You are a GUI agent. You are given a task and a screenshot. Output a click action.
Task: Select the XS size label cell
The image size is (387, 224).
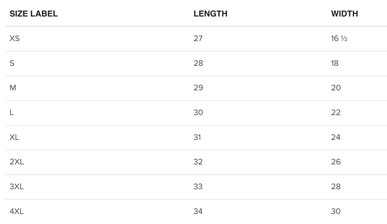pos(15,38)
